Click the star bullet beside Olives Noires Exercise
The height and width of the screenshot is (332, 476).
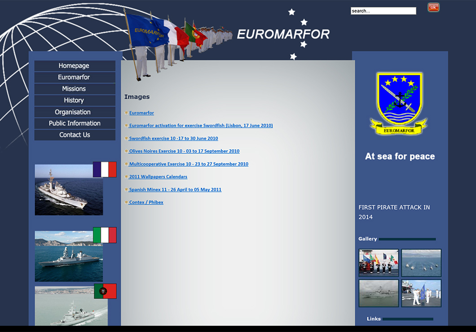click(126, 151)
